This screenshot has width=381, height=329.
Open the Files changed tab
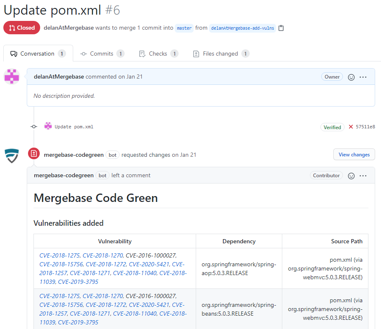[x=221, y=54]
